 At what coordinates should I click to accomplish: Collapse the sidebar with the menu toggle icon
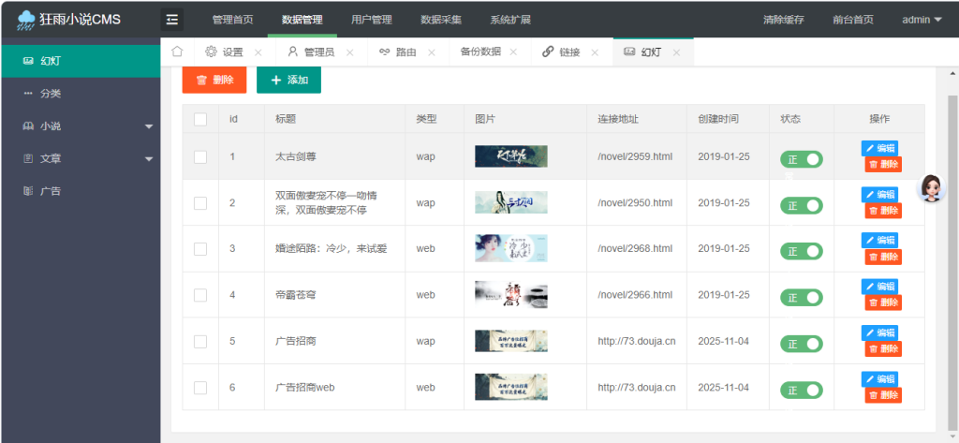click(172, 20)
